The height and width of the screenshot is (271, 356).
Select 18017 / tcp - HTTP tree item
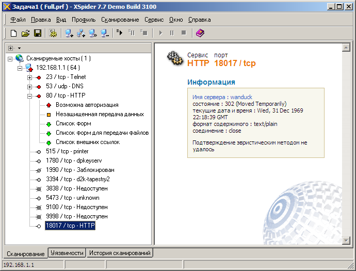pyautogui.click(x=70, y=226)
